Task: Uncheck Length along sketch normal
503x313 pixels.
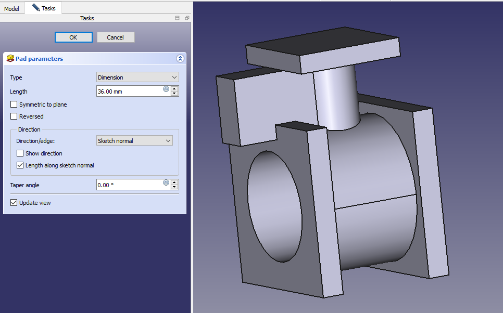Action: (x=20, y=165)
